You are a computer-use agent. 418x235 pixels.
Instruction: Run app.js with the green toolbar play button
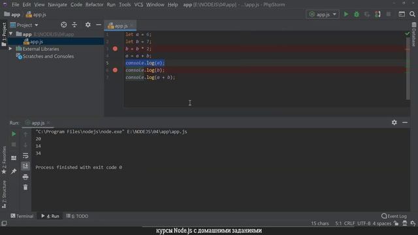pos(346,14)
